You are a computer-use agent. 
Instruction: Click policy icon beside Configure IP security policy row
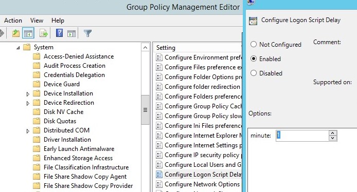[x=159, y=155]
